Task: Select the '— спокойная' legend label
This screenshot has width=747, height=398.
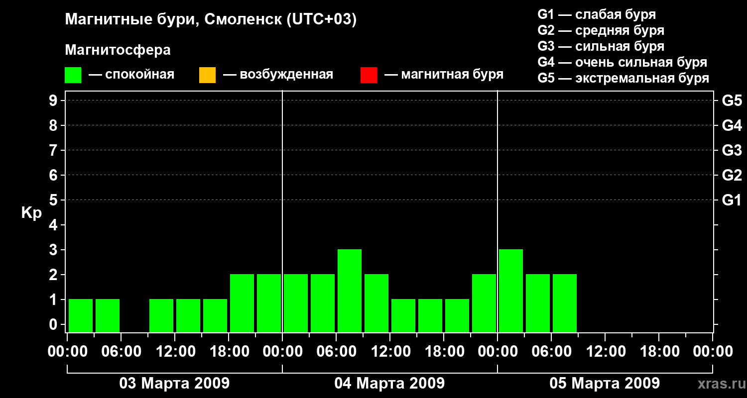Action: [131, 75]
